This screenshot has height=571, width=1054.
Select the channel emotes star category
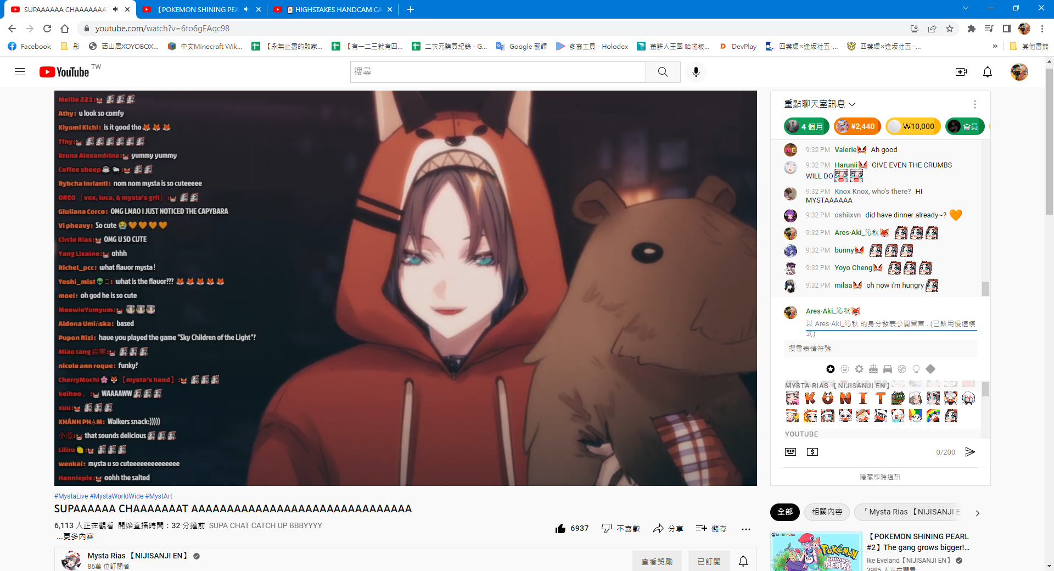point(831,369)
